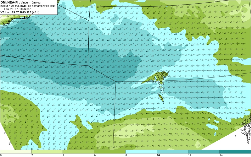Click the 'VT: Lau. 29.07.2023 12Z' line
251x157 pixels.
[x=20, y=12]
